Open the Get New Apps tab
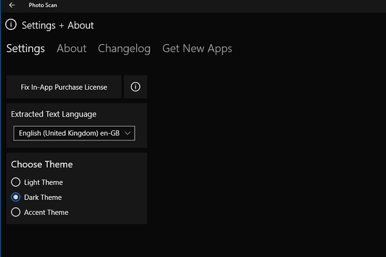 197,49
